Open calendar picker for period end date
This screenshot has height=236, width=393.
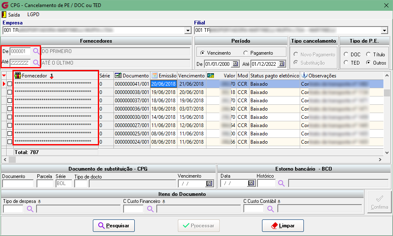click(x=282, y=64)
